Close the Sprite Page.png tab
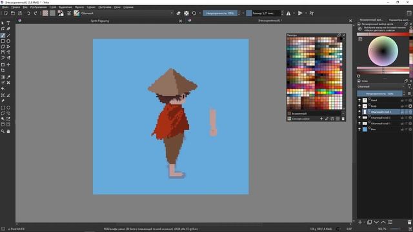Image resolution: width=413 pixels, height=232 pixels. click(x=181, y=21)
